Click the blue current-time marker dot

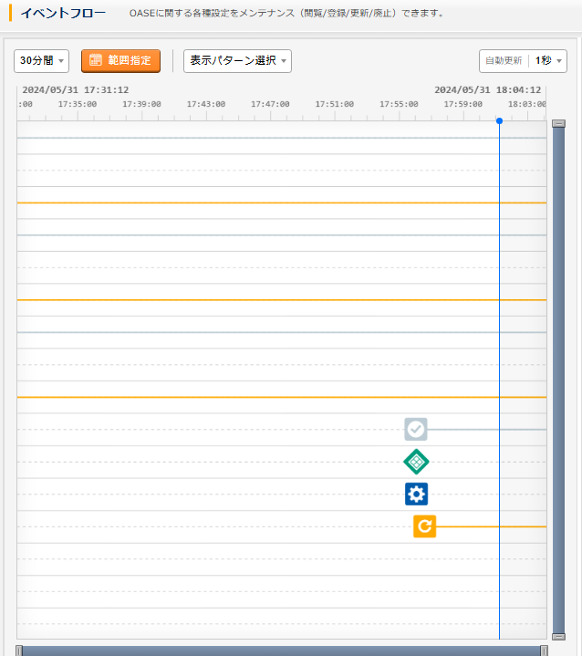[x=499, y=121]
